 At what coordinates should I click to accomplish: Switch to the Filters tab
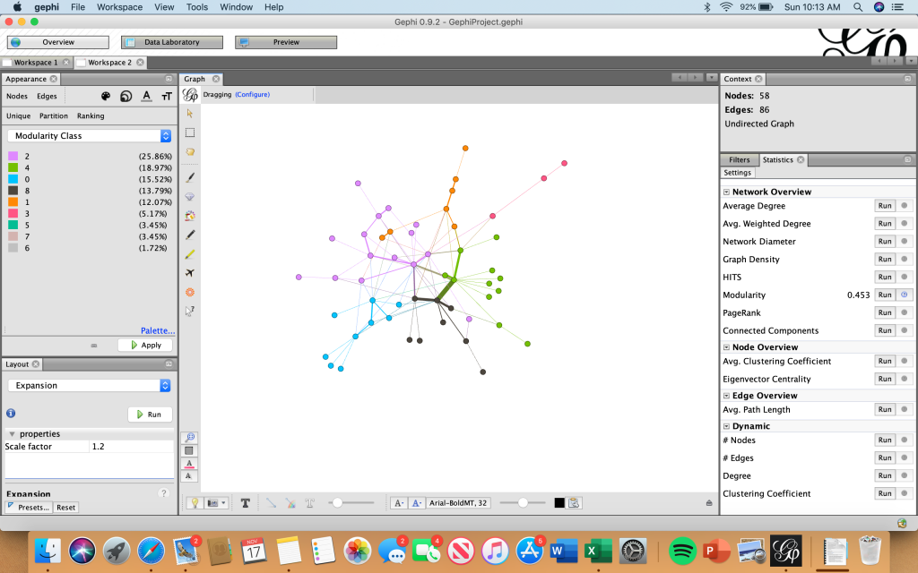[740, 160]
